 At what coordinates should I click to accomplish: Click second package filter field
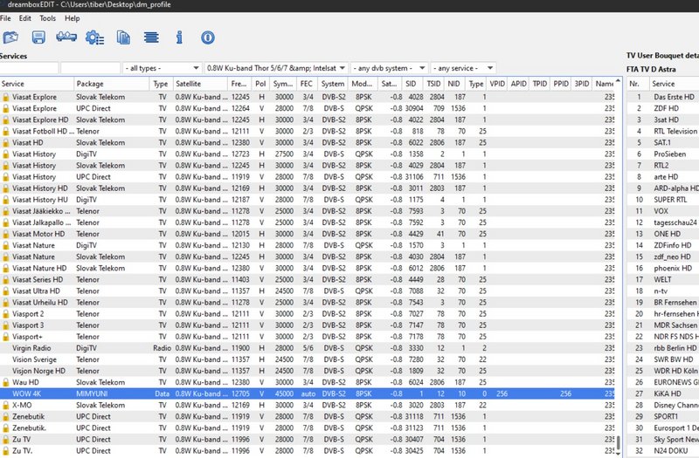pos(91,68)
